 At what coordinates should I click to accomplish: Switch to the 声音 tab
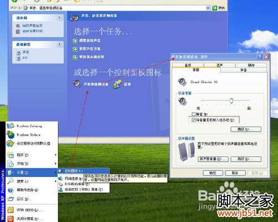tap(244, 70)
